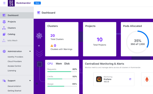Collapse the Support section arrow
The height and width of the screenshot is (94, 153).
pyautogui.click(x=30, y=81)
